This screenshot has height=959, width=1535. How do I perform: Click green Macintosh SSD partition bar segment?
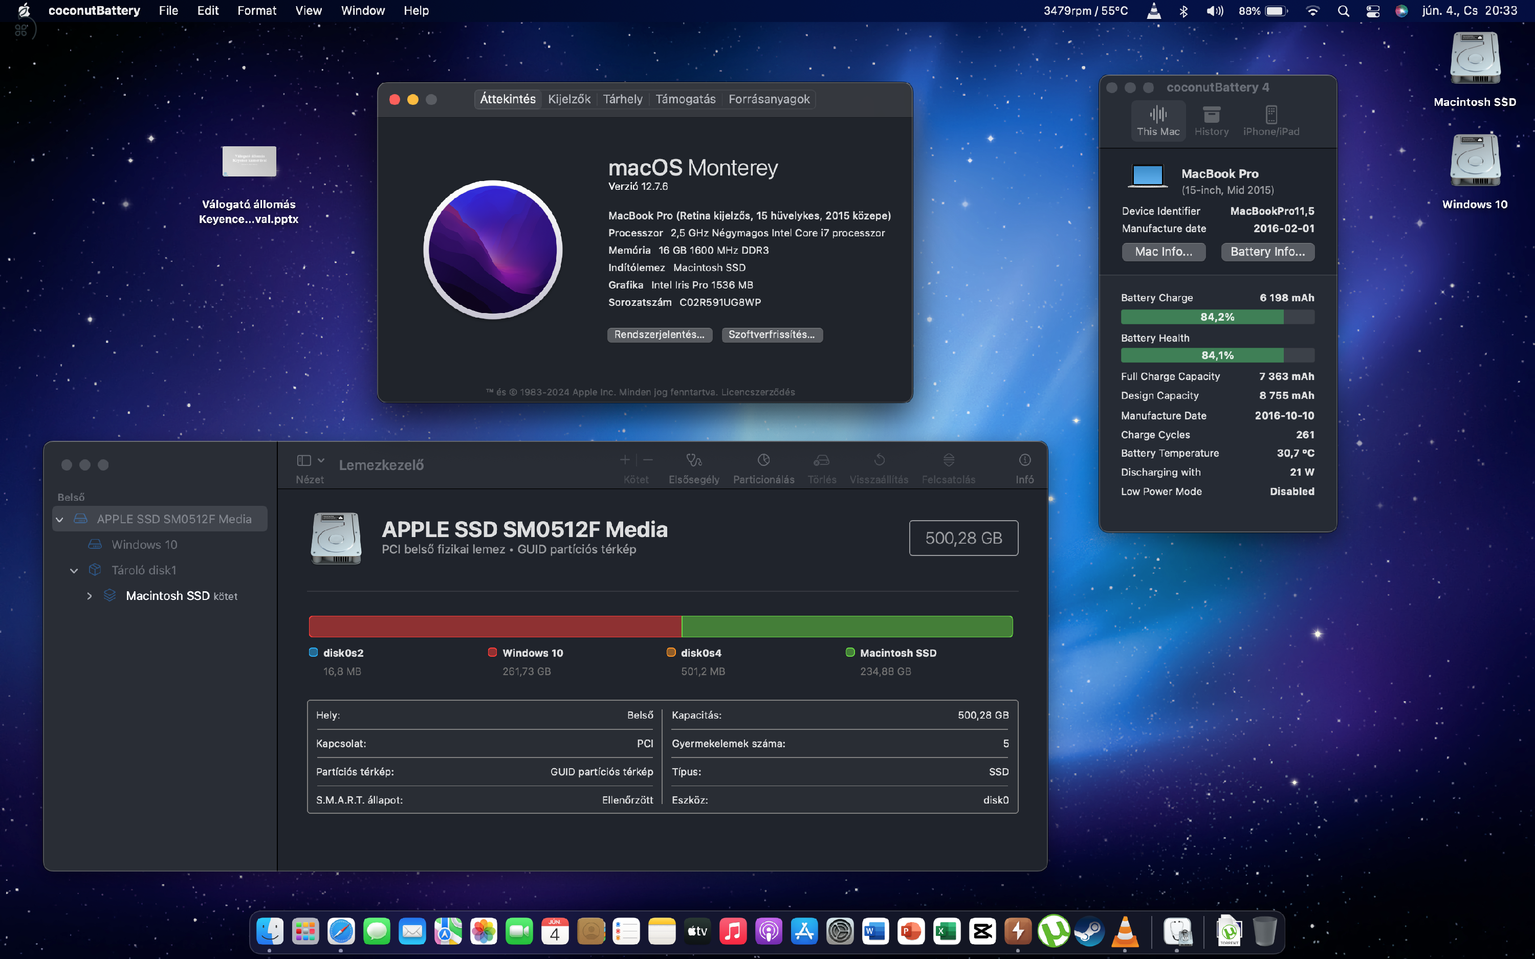click(847, 627)
